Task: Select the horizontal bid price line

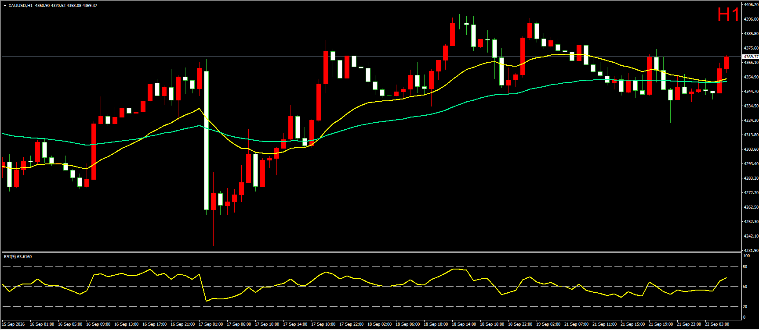Action: point(371,57)
